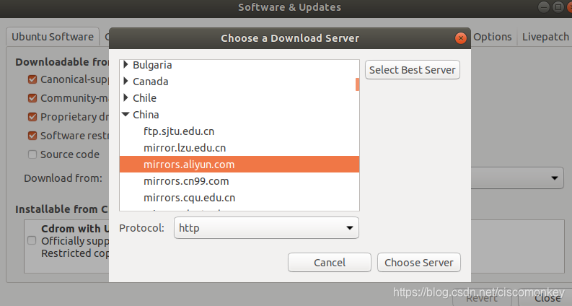This screenshot has width=572, height=306.
Task: Open the Download from dropdown arrow
Action: click(555, 178)
